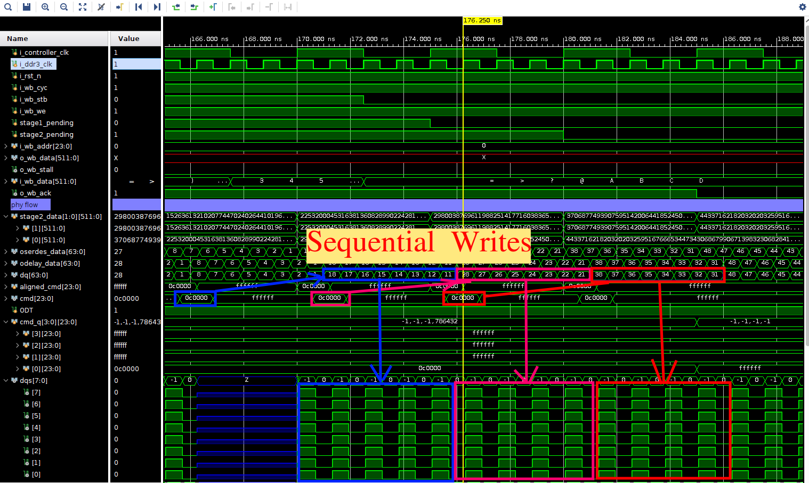Select the o_wb_stall signal
Screen dimensions: 809x483
coord(36,169)
